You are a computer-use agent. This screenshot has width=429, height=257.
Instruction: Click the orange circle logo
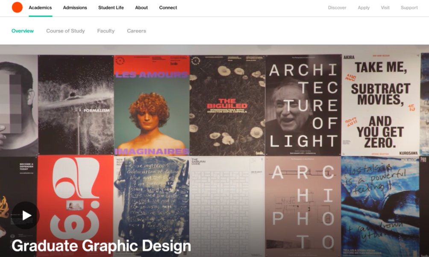[x=17, y=7]
